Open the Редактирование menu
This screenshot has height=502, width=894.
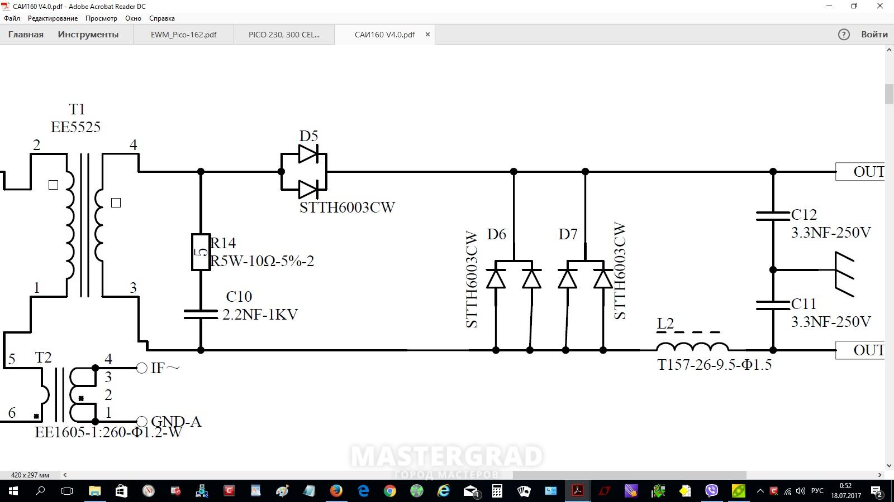53,18
